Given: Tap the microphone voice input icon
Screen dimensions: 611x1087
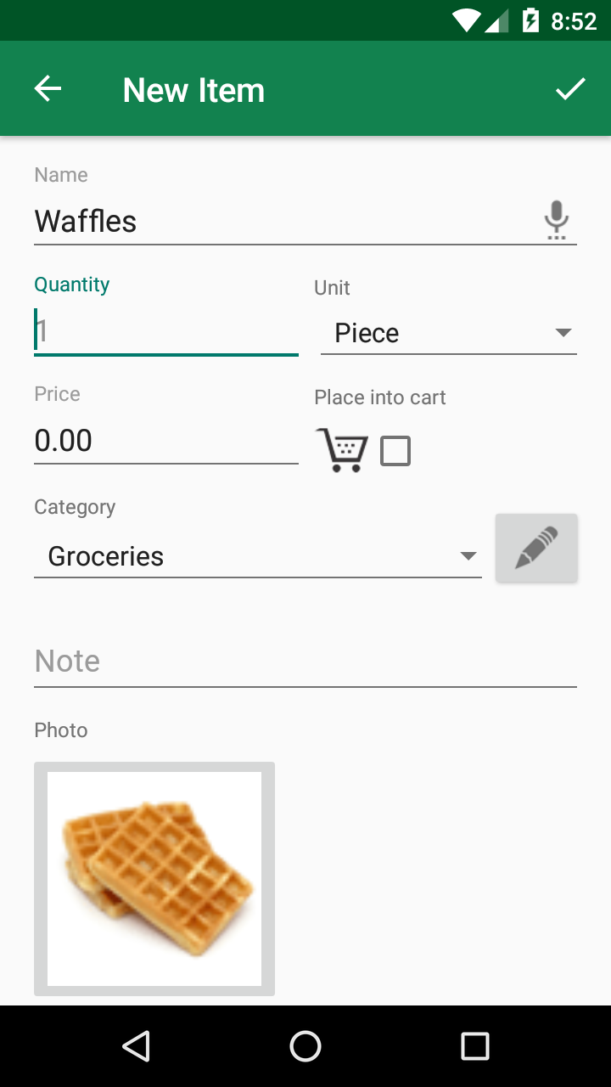Looking at the screenshot, I should click(x=556, y=220).
